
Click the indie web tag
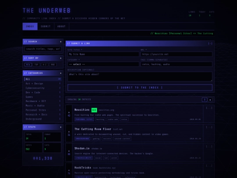point(113,120)
